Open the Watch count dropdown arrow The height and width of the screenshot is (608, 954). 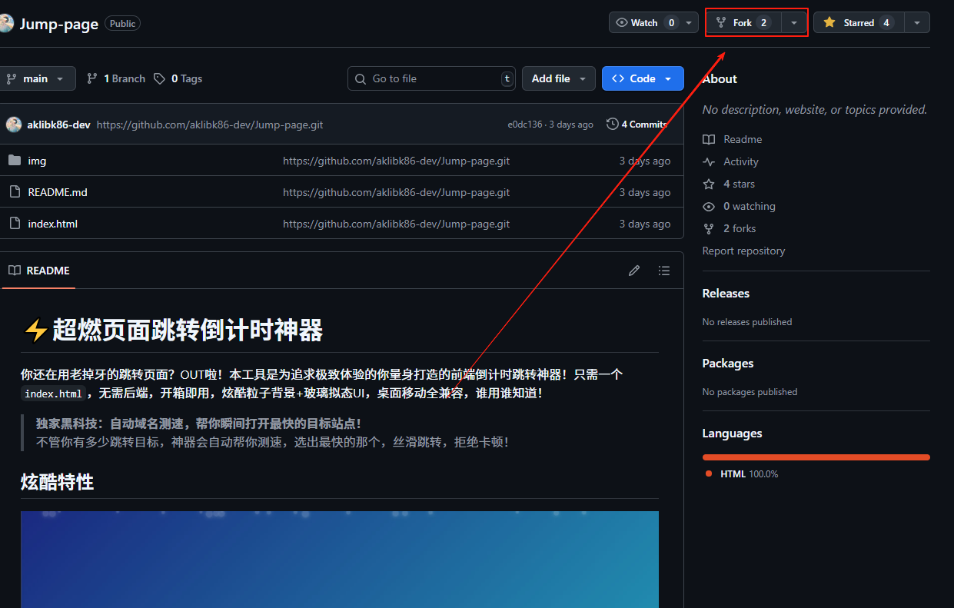pyautogui.click(x=690, y=22)
